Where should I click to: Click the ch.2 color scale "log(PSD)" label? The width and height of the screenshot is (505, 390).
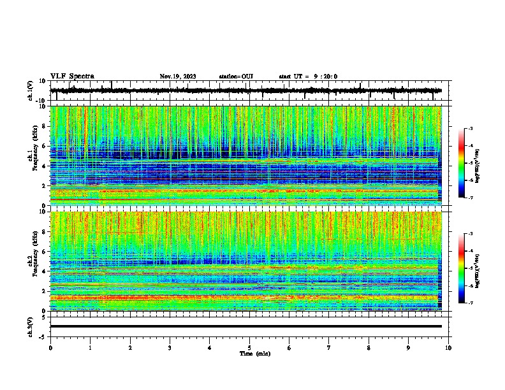point(478,271)
